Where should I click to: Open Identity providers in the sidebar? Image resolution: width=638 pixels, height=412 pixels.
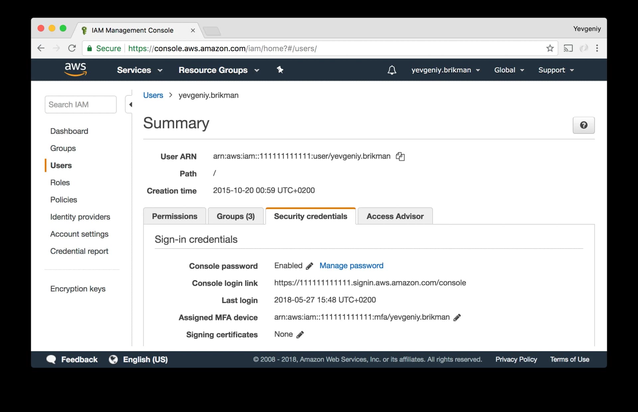coord(80,217)
